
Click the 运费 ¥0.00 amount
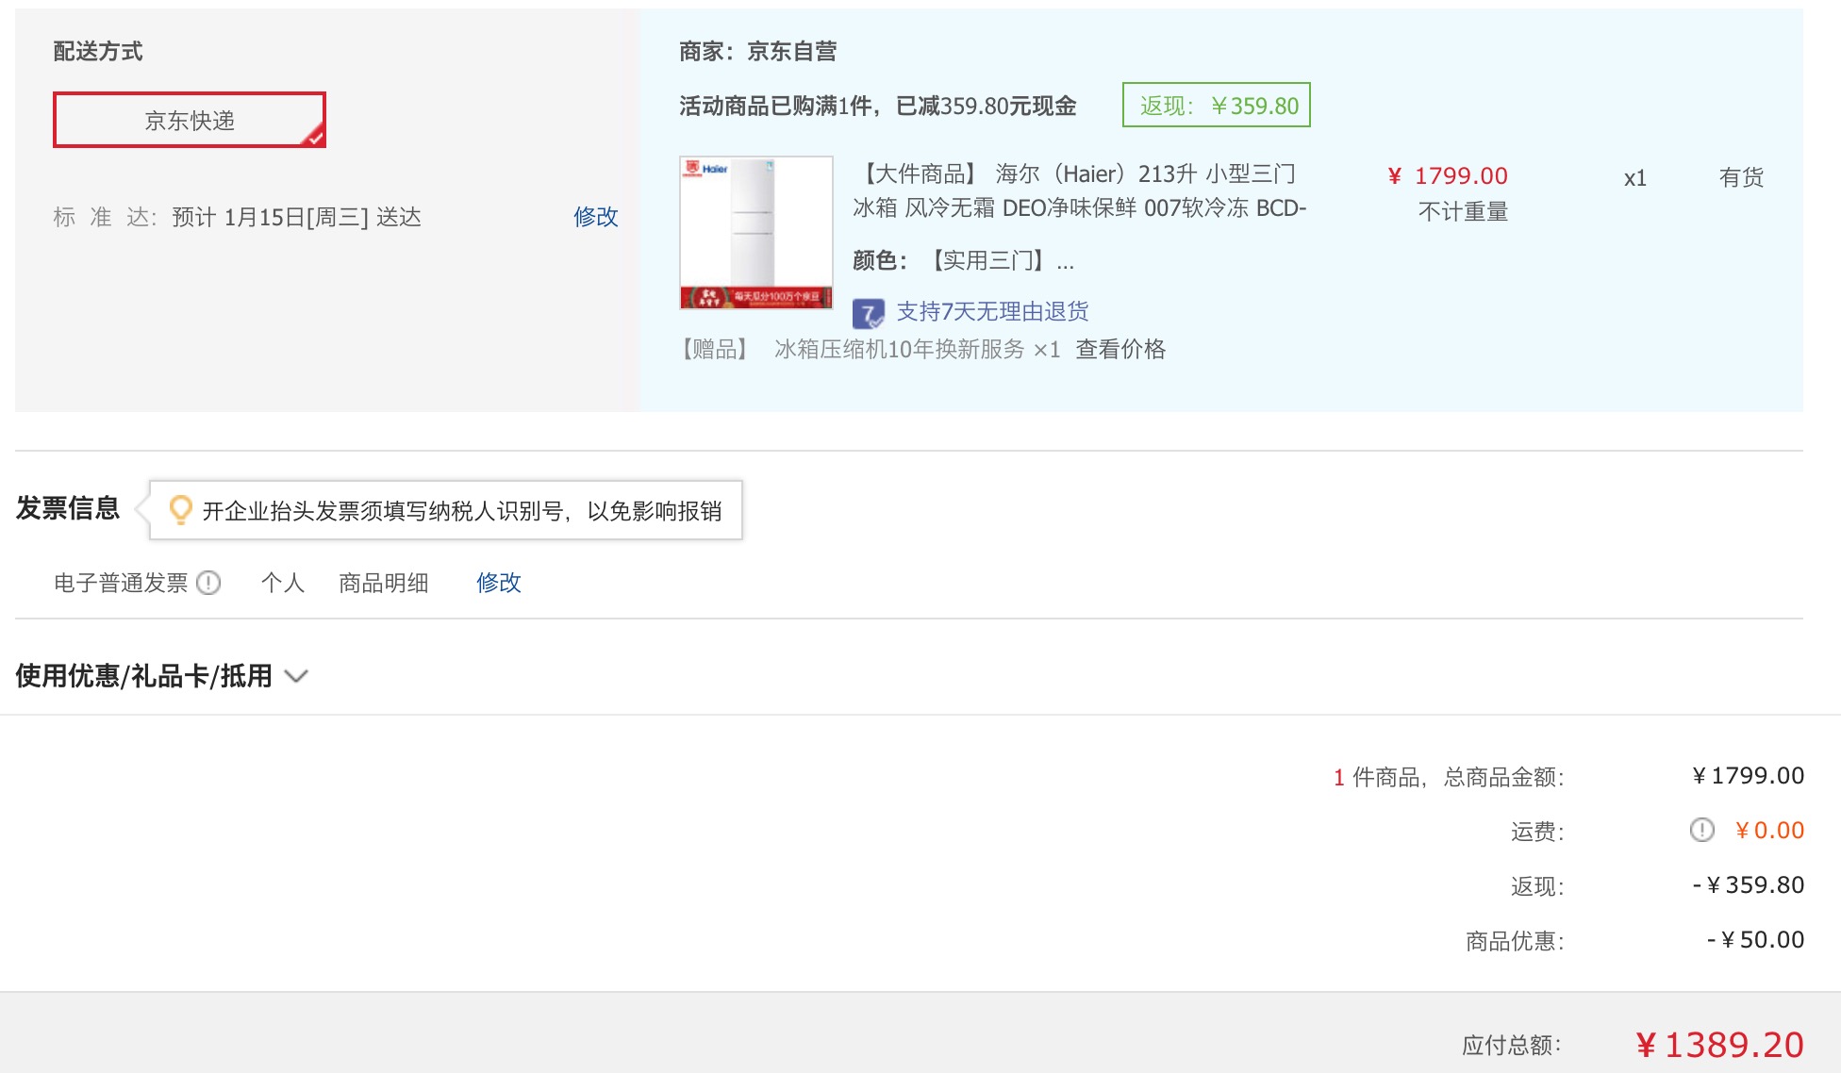pos(1769,831)
